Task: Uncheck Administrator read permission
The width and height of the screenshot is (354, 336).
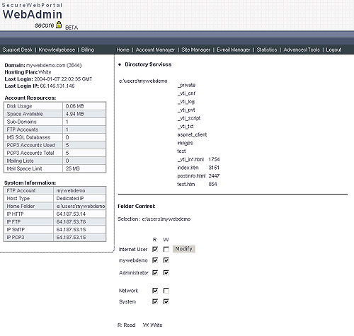Action: pos(155,273)
